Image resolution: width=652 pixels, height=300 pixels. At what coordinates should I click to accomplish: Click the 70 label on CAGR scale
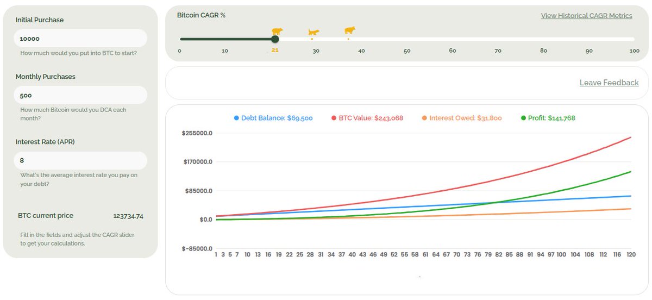pos(498,51)
